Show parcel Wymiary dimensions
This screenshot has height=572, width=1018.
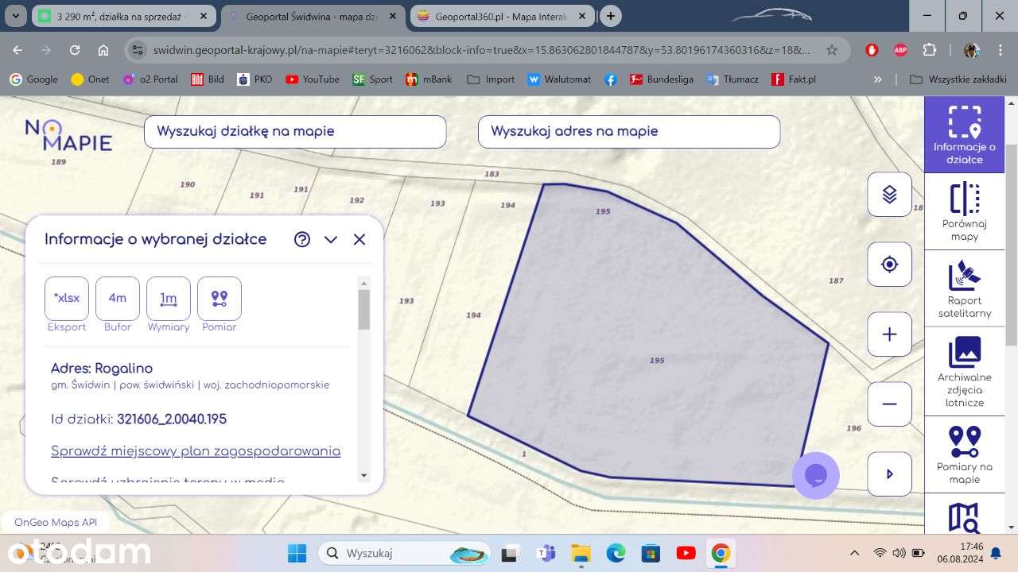[x=169, y=299]
